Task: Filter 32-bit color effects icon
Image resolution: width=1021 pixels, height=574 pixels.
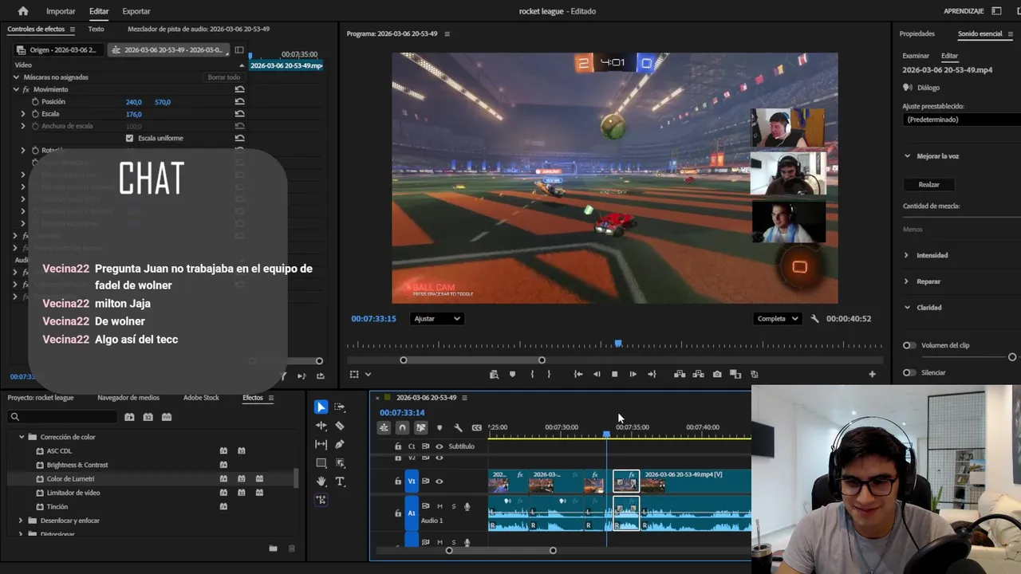Action: click(x=148, y=417)
